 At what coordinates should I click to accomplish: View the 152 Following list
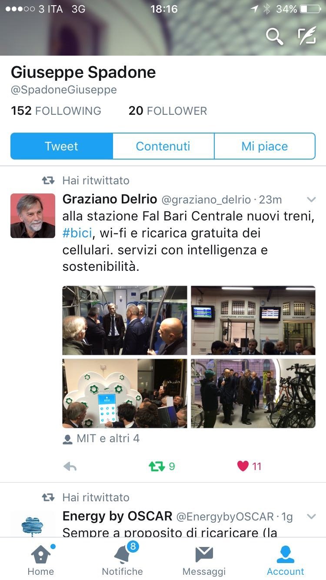click(x=56, y=111)
